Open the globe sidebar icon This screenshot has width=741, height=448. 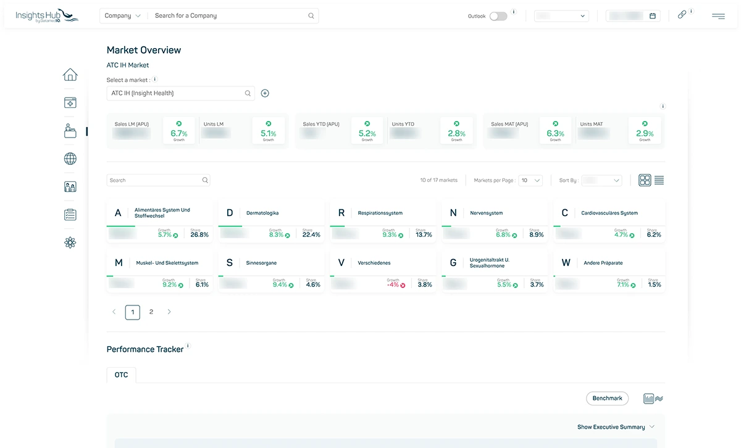(x=70, y=159)
